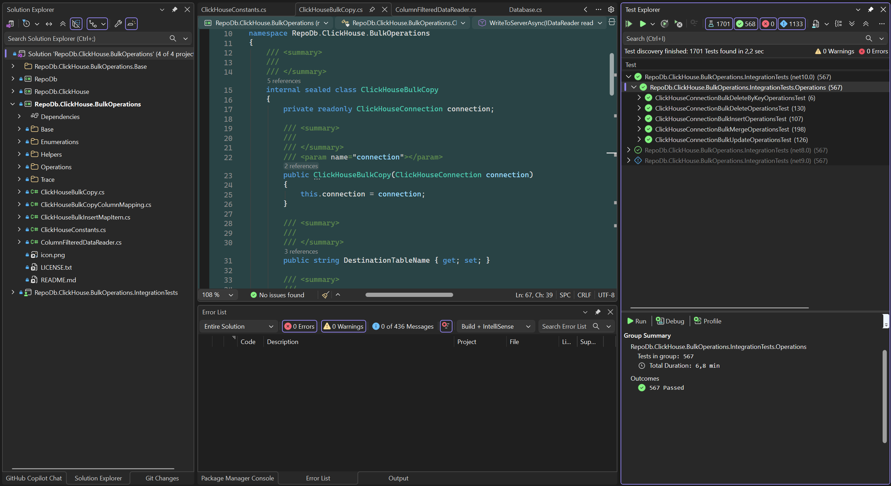Open the GitHub Copilot Chat tab
This screenshot has height=486, width=891.
tap(34, 478)
